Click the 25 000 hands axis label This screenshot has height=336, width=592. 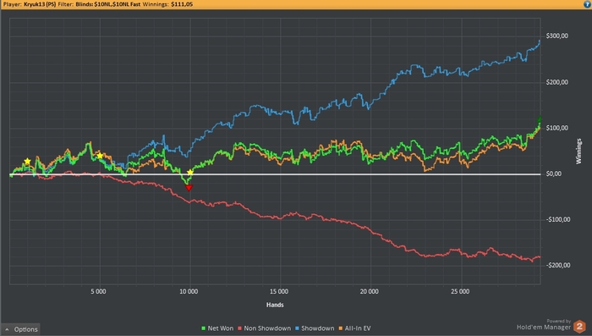(460, 291)
